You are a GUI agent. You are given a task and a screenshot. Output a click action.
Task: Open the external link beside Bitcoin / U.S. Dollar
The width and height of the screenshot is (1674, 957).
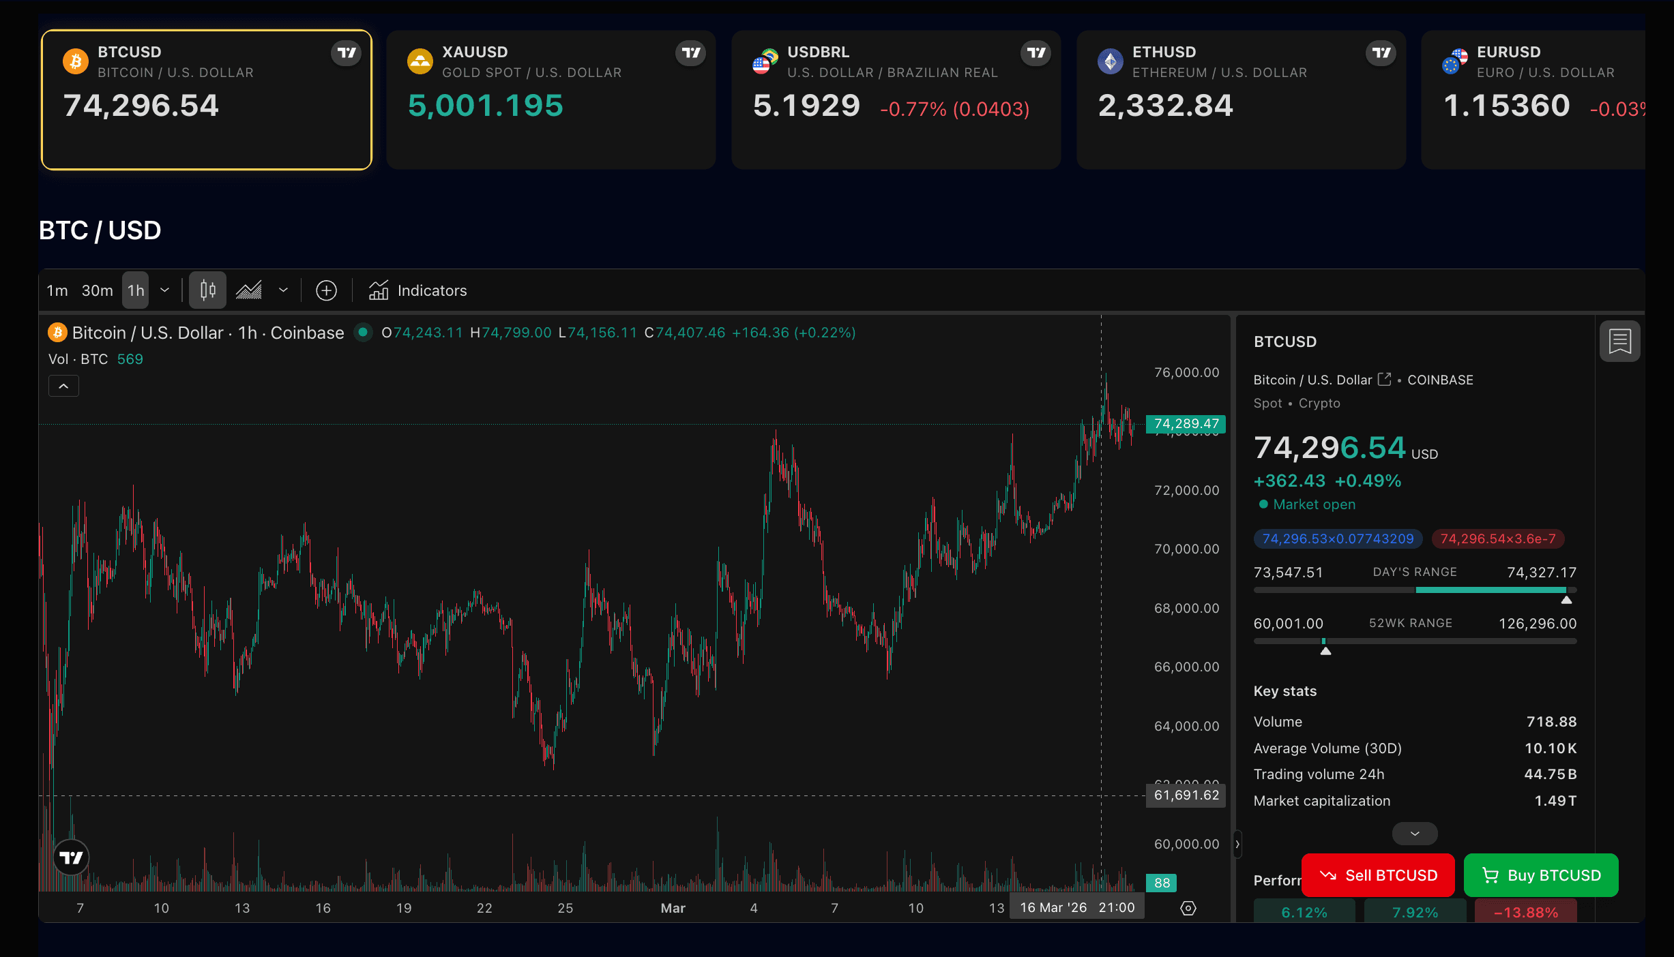pos(1384,380)
